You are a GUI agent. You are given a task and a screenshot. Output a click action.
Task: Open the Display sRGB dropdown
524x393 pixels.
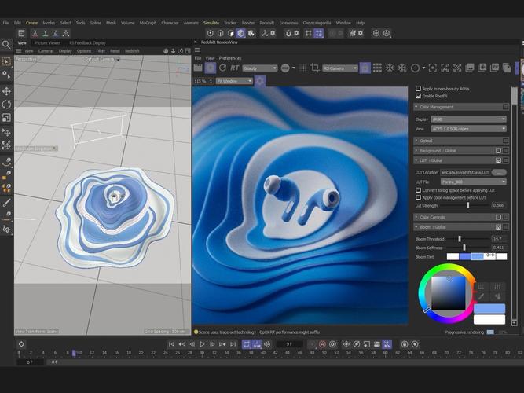tap(468, 119)
